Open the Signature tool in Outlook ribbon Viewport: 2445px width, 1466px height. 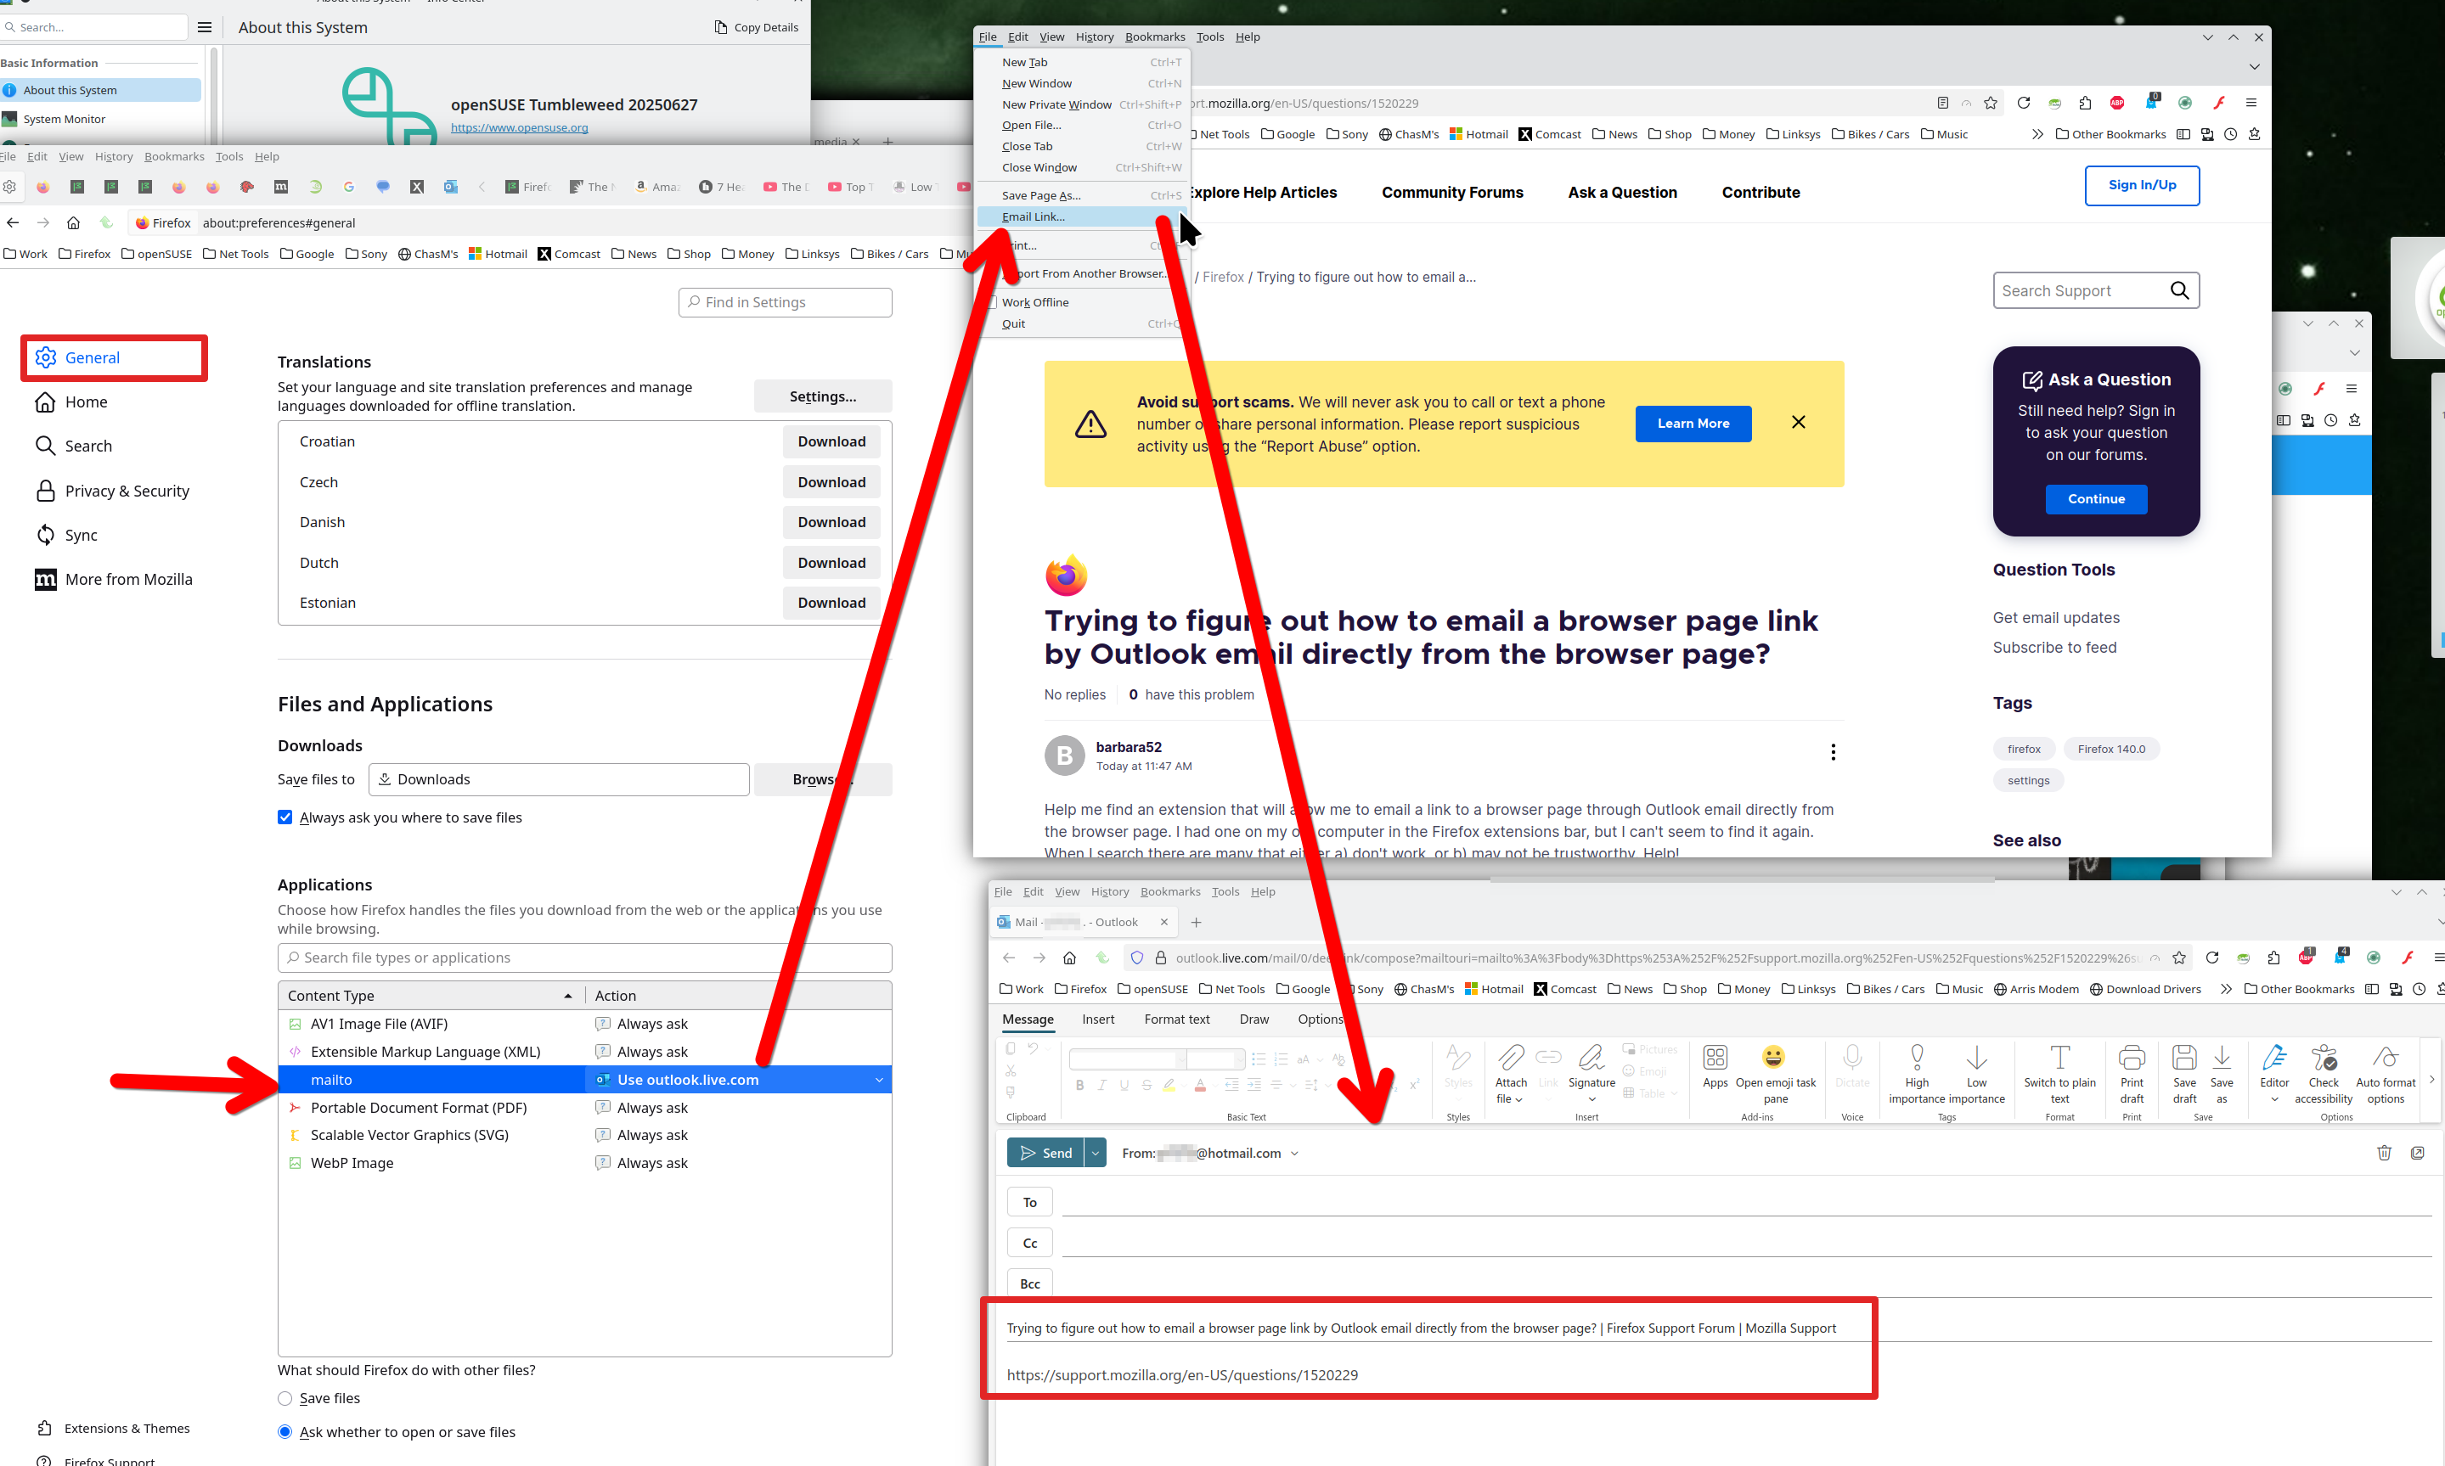click(1592, 1058)
